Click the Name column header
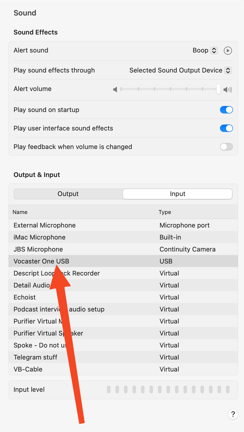Viewport: 244px width, 432px height. (x=20, y=212)
